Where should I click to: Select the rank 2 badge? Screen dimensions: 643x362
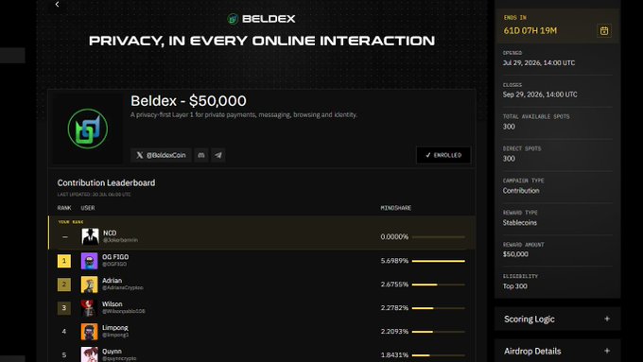coord(64,284)
